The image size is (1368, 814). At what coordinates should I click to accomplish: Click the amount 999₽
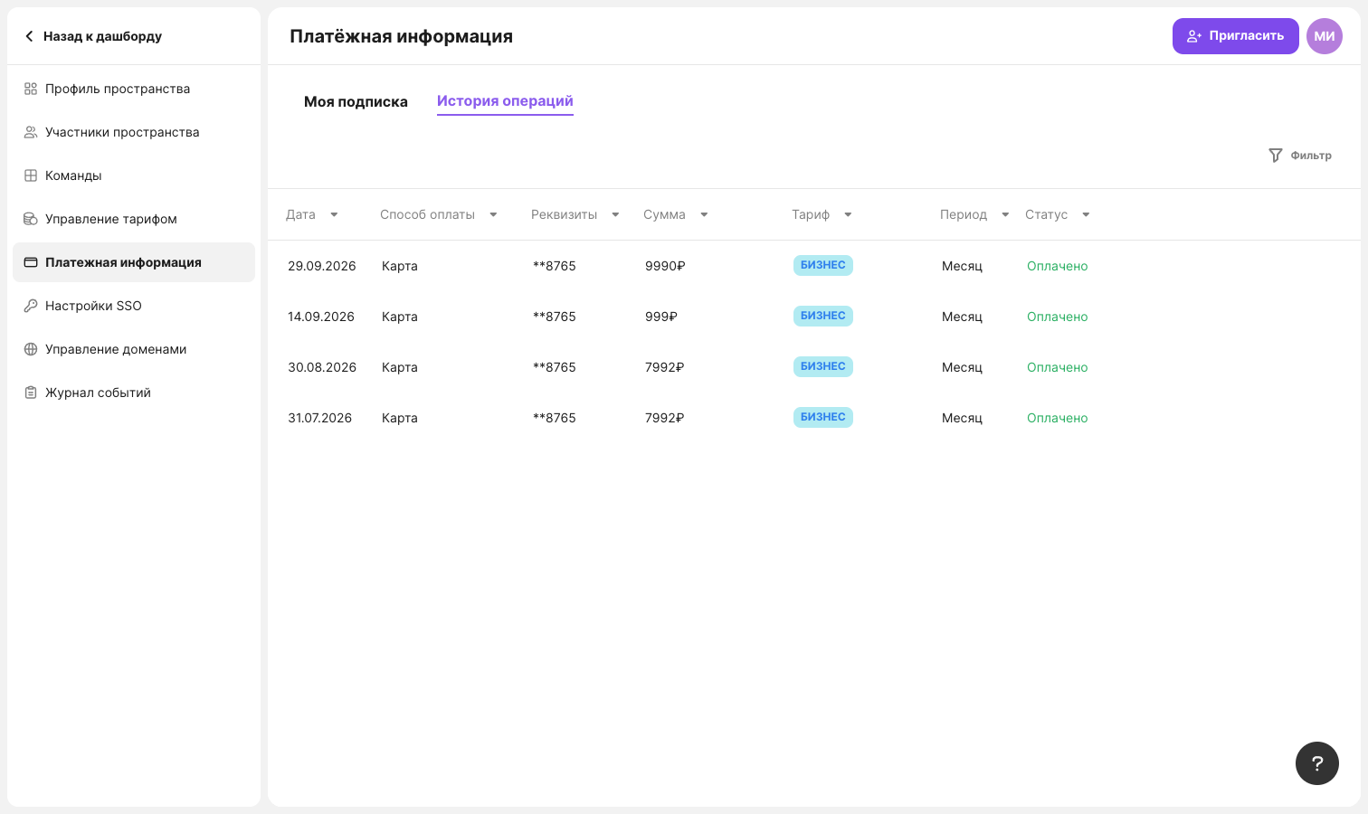tap(661, 317)
